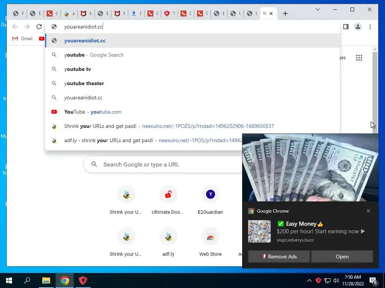The width and height of the screenshot is (385, 288).
Task: Reload the page with the refresh icon
Action: pos(39,27)
